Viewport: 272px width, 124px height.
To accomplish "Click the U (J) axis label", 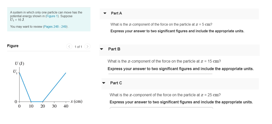I will point(19,64).
